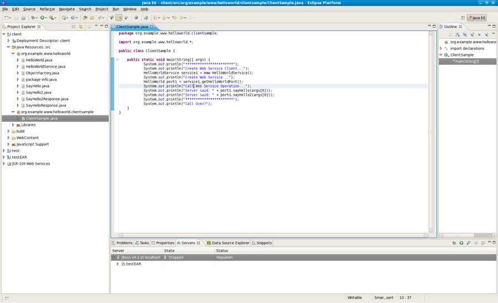Collapse the org.example.www.helloworld package

[x=13, y=54]
